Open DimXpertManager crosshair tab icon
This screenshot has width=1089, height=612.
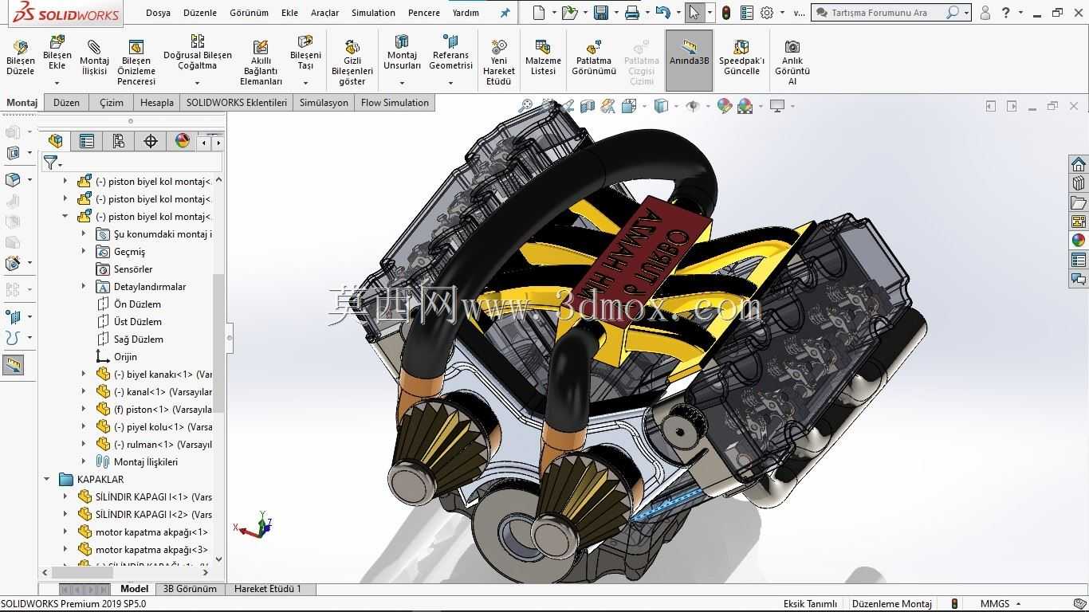tap(151, 141)
